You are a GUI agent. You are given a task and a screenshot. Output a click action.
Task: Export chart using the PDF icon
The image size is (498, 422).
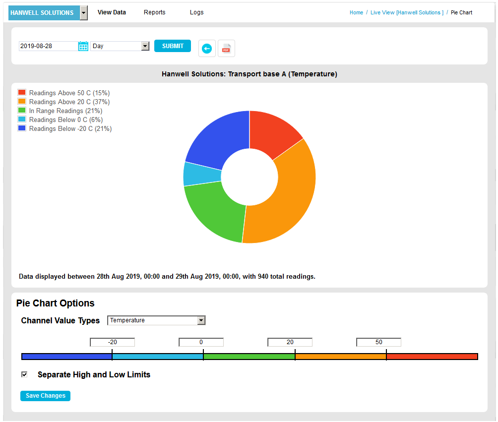pyautogui.click(x=226, y=49)
